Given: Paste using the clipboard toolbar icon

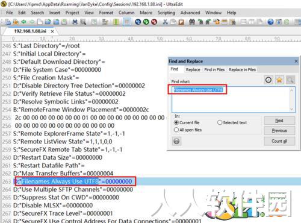Looking at the screenshot, I should [x=181, y=22].
